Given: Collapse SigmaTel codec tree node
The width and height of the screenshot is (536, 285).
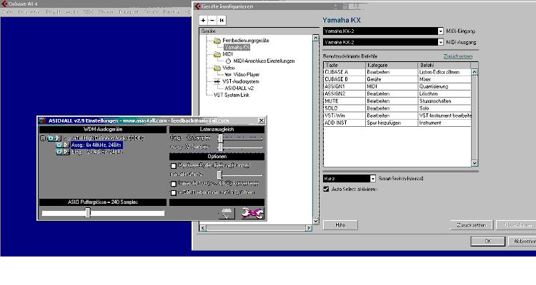Looking at the screenshot, I should [x=43, y=138].
